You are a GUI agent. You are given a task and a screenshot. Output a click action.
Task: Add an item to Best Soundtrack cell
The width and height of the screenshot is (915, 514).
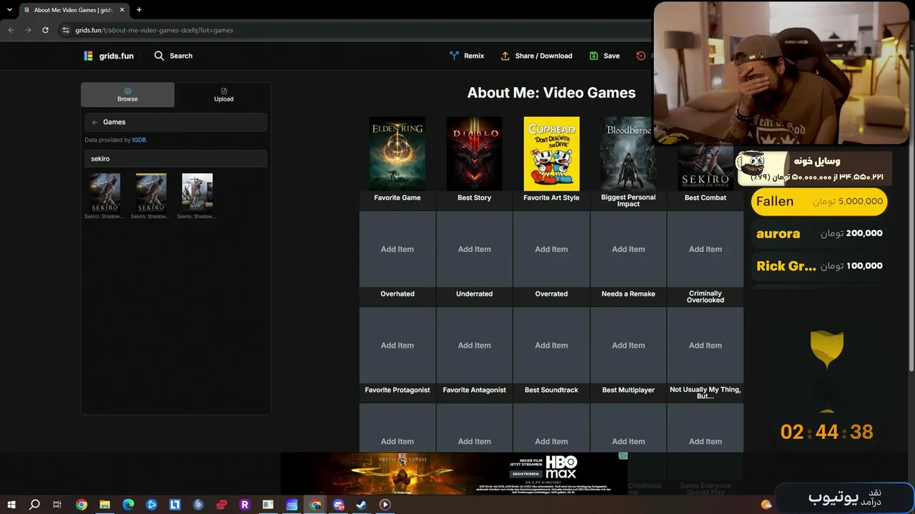pos(552,346)
